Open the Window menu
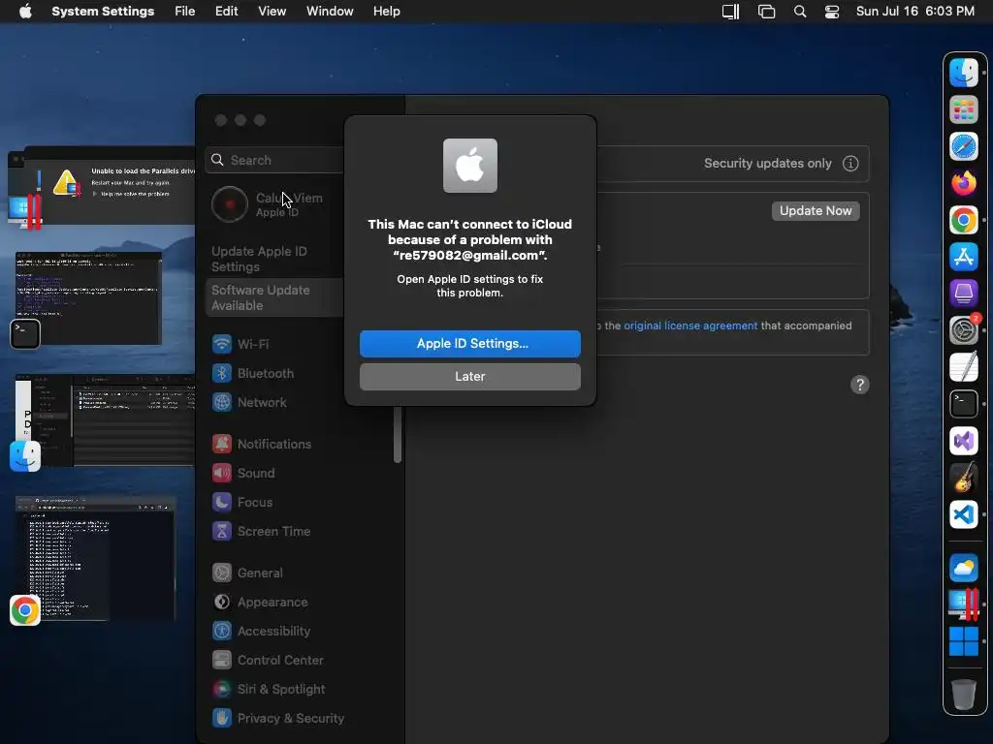The image size is (993, 744). click(x=330, y=12)
